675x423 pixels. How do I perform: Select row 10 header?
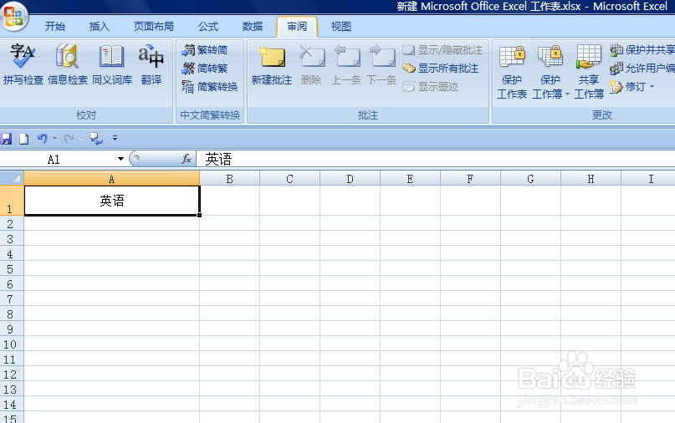(12, 344)
